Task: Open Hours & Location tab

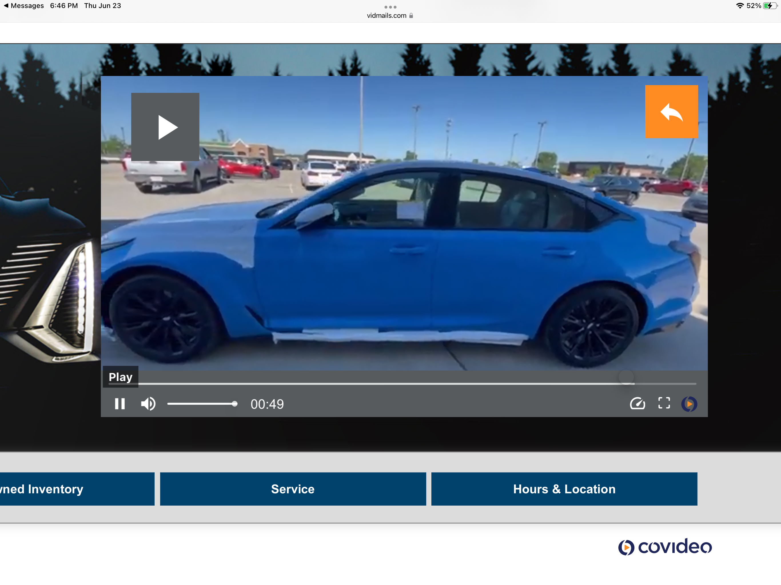Action: point(564,489)
